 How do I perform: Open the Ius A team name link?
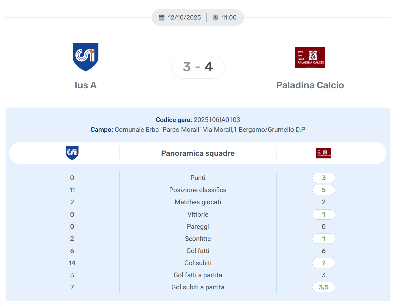[x=85, y=85]
